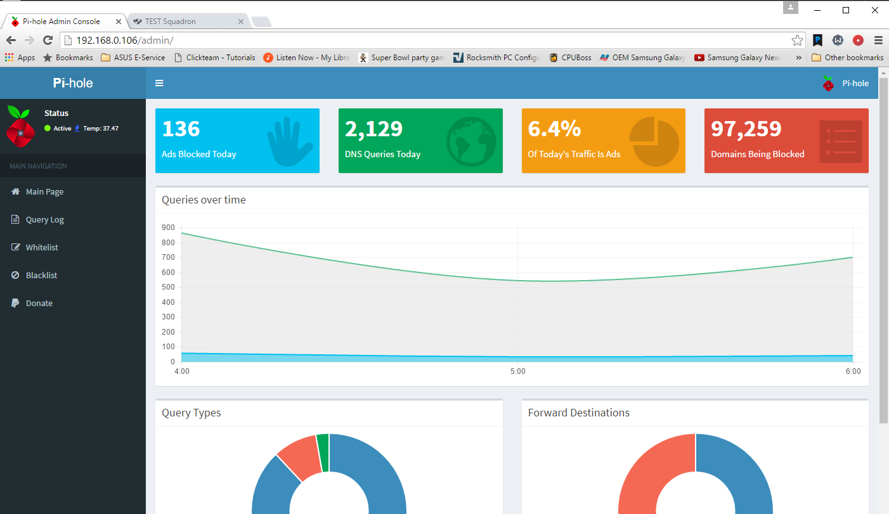Bookmark this page with the star icon
Image resolution: width=889 pixels, height=514 pixels.
pyautogui.click(x=797, y=40)
